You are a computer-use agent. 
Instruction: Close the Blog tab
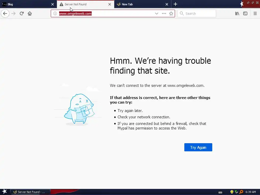pyautogui.click(x=52, y=4)
